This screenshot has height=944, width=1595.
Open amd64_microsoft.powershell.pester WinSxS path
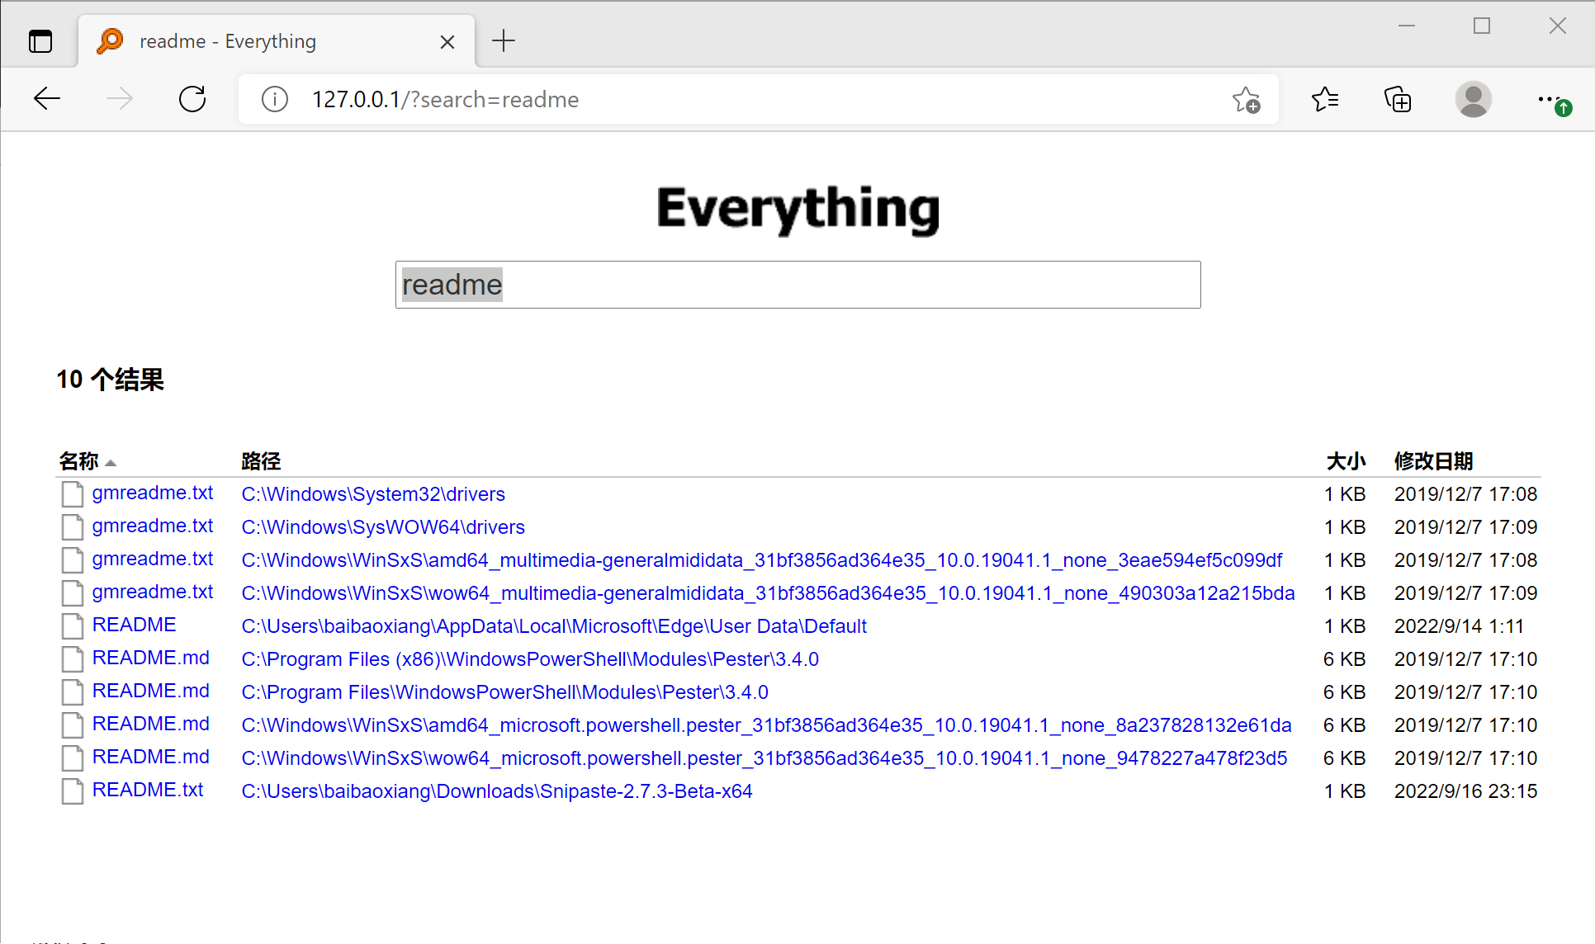click(x=766, y=725)
